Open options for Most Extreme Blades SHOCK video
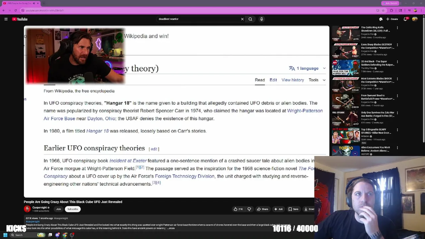This screenshot has width=425, height=239. (x=397, y=79)
